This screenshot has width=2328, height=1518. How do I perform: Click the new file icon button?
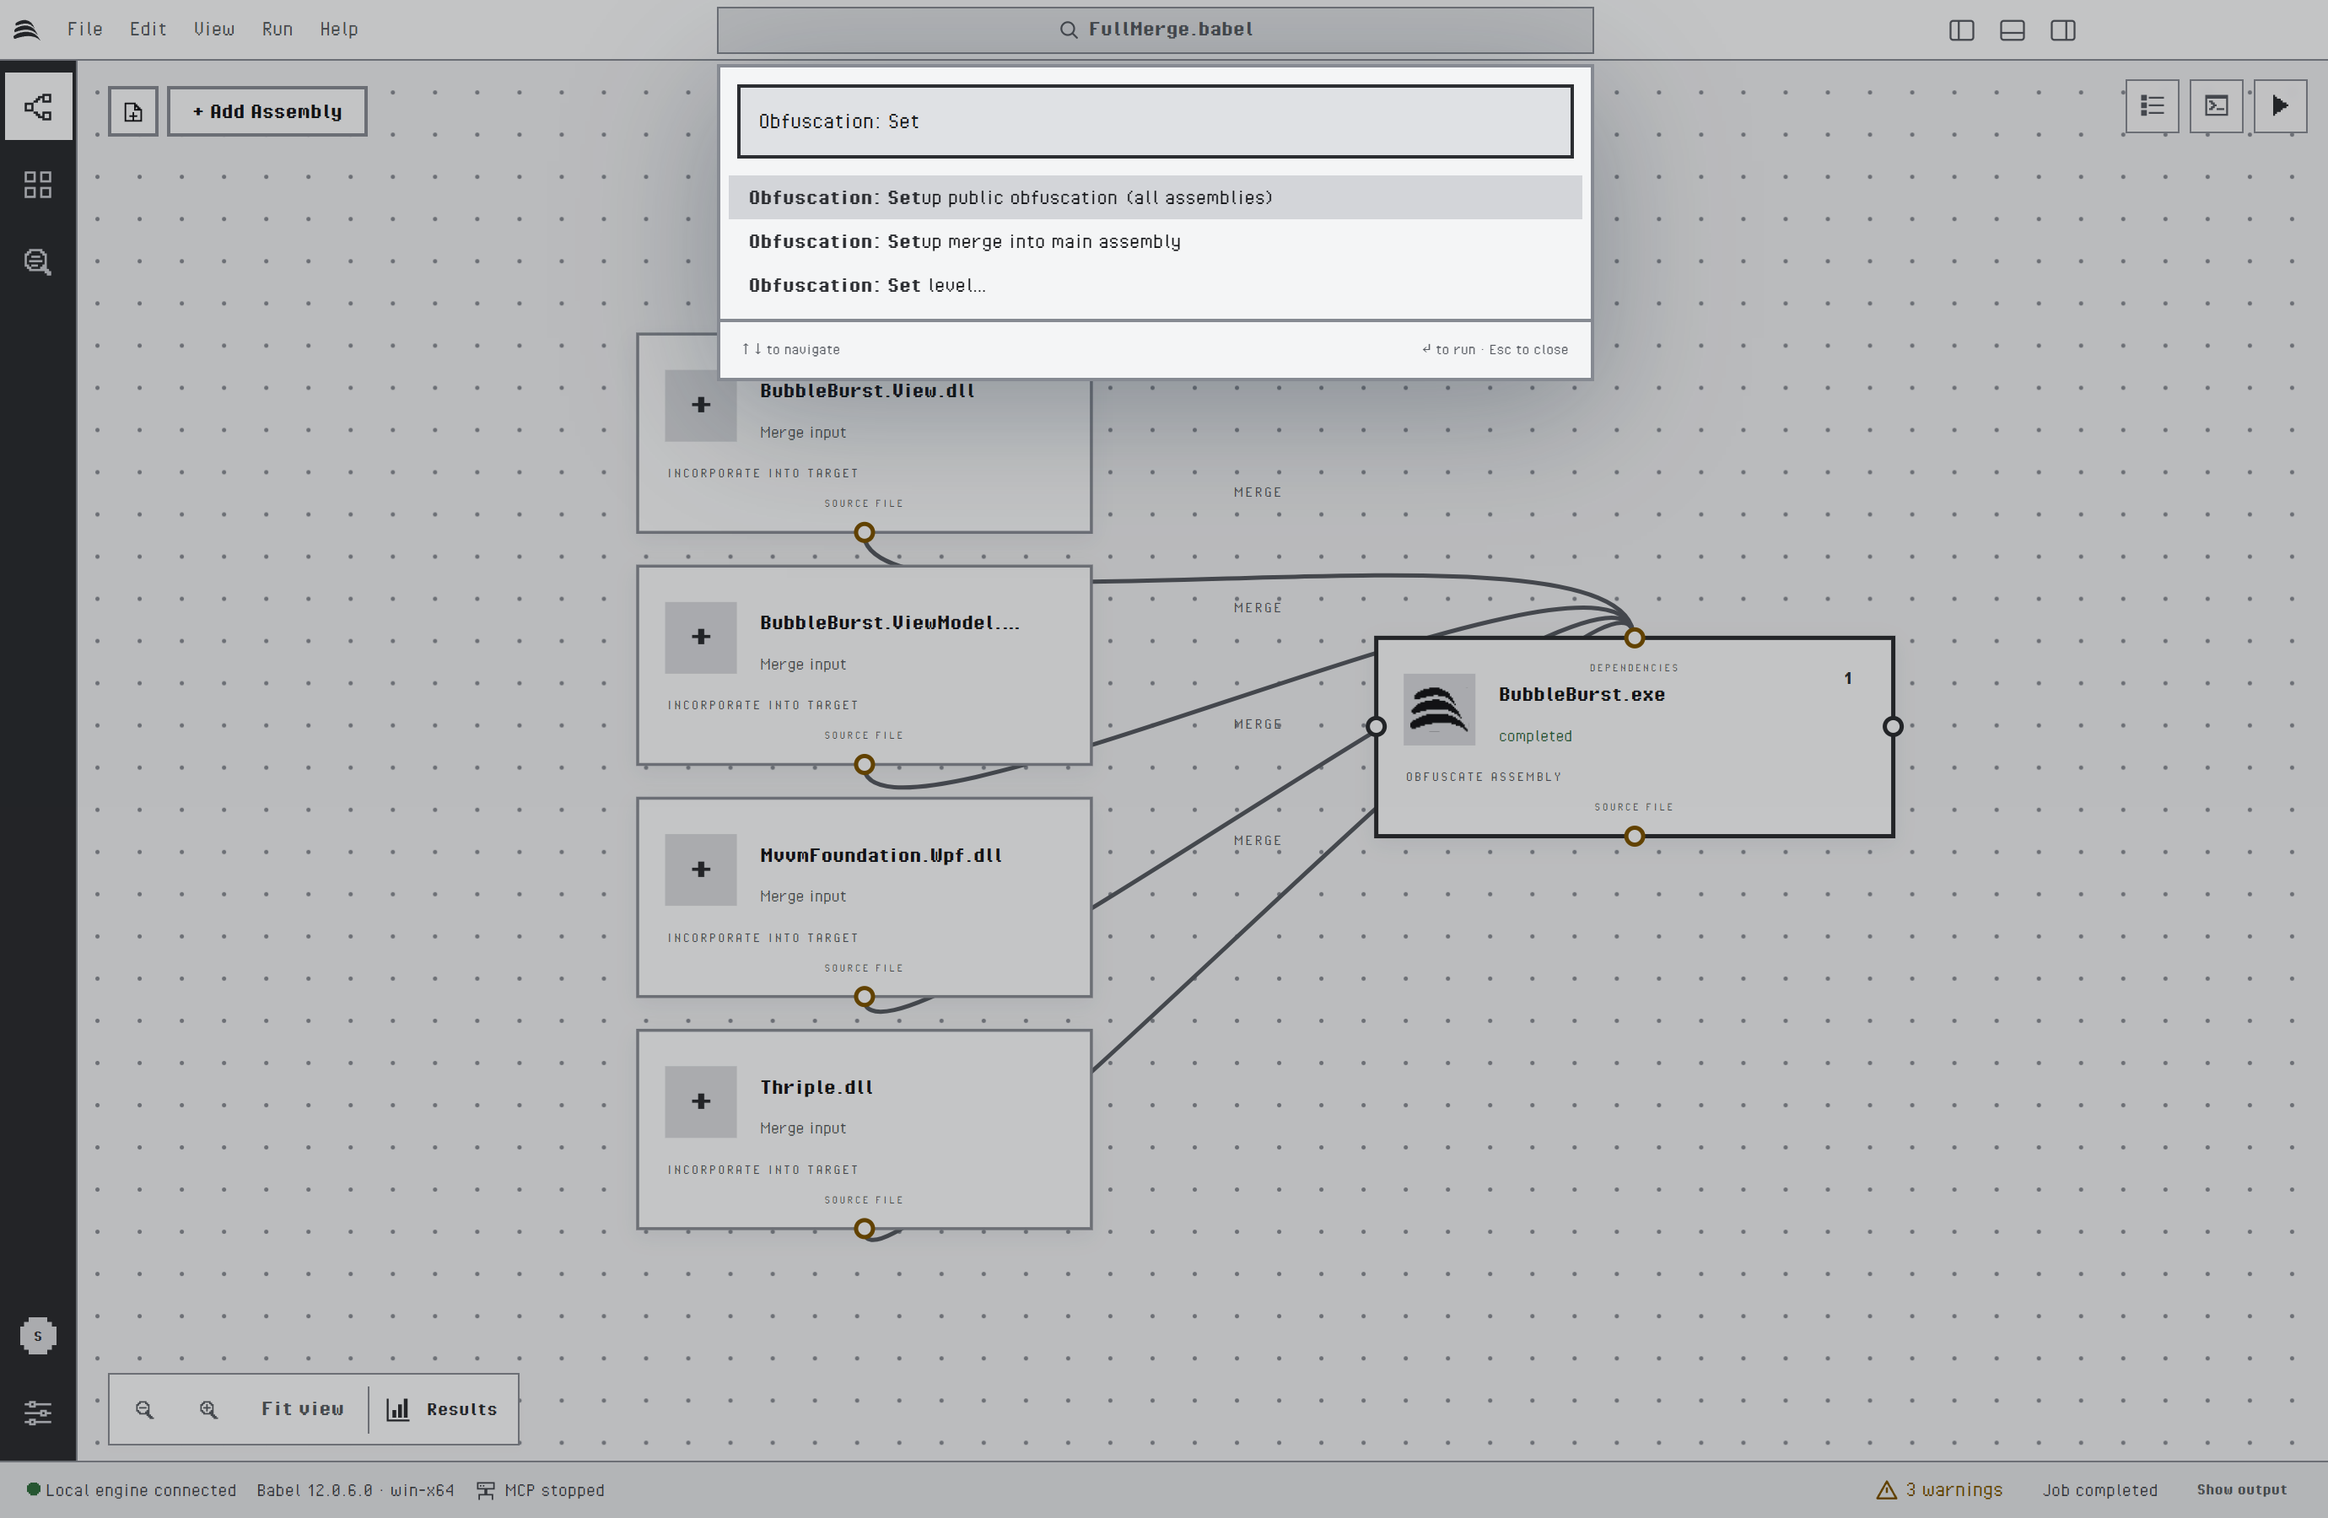(133, 111)
